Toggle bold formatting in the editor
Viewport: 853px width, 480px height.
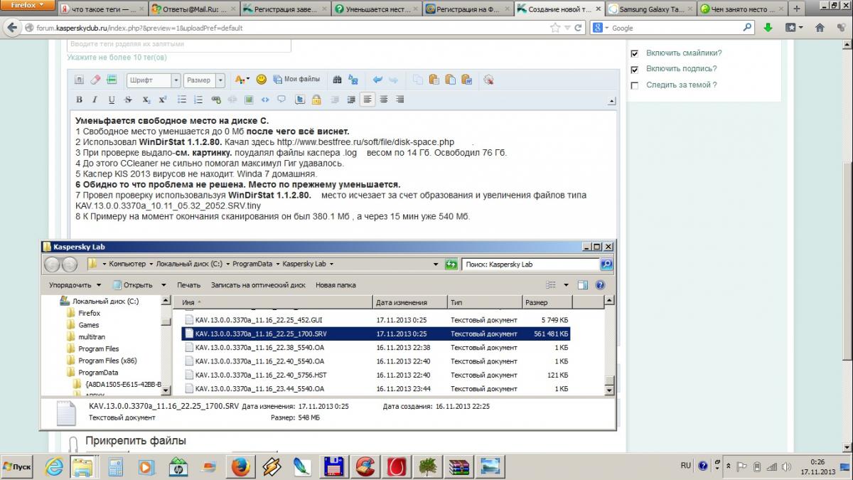click(x=79, y=100)
